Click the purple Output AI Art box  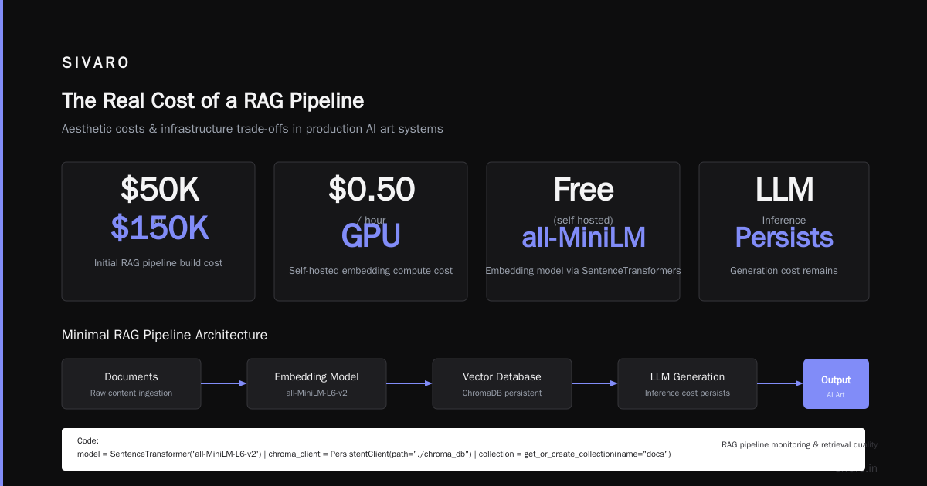click(x=836, y=383)
